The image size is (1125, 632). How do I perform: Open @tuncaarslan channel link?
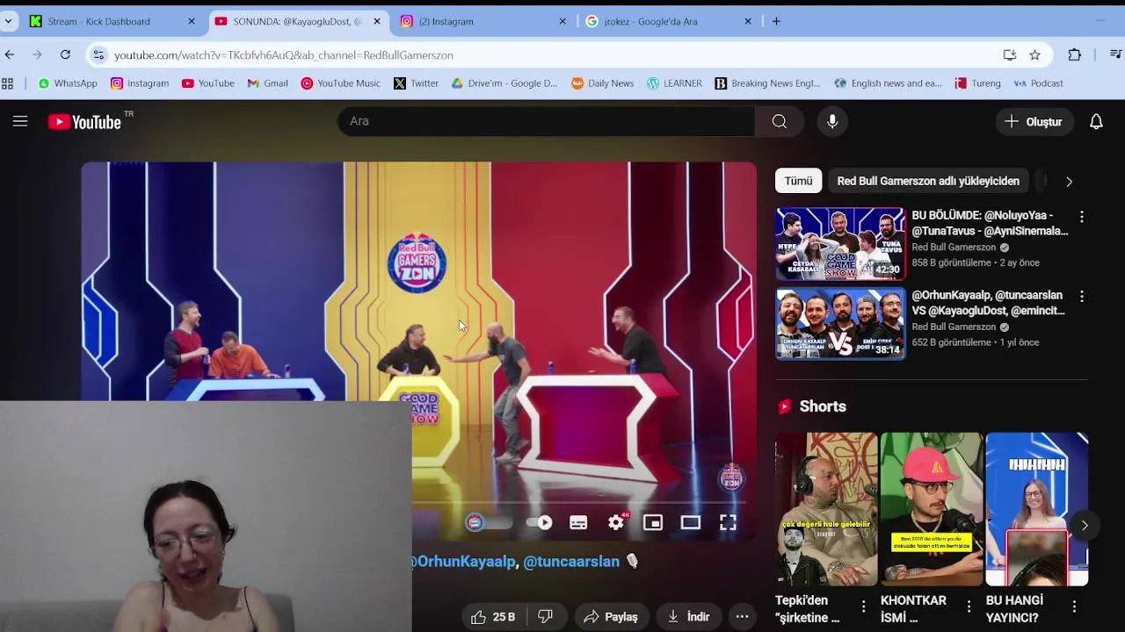point(571,562)
